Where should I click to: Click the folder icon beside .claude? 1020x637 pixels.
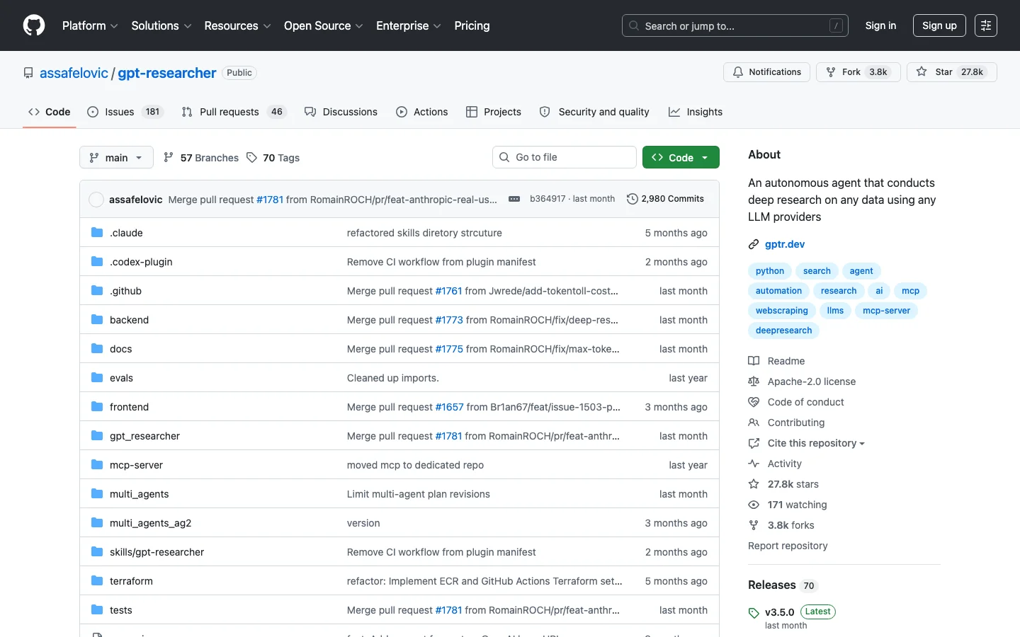coord(97,233)
